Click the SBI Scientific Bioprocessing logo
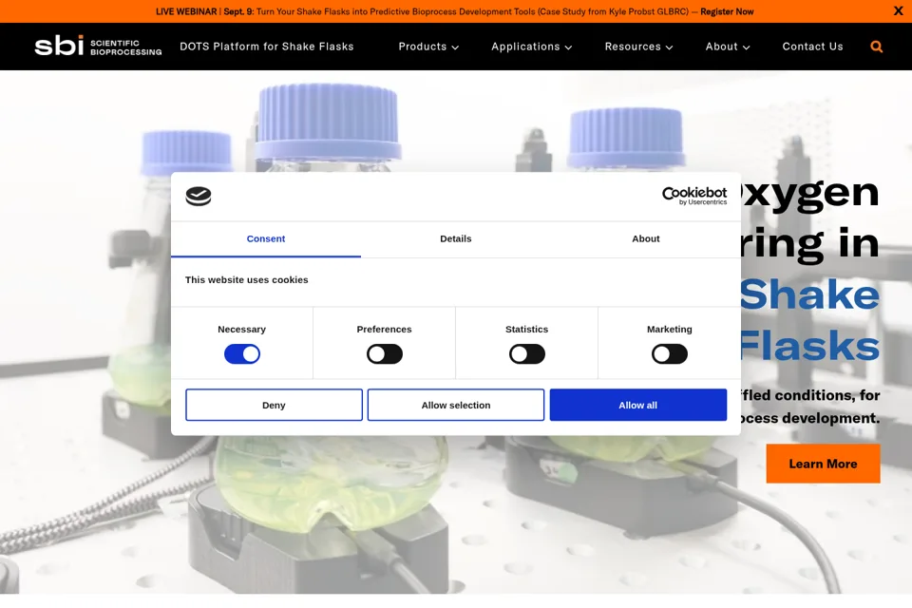This screenshot has width=912, height=608. [x=98, y=46]
